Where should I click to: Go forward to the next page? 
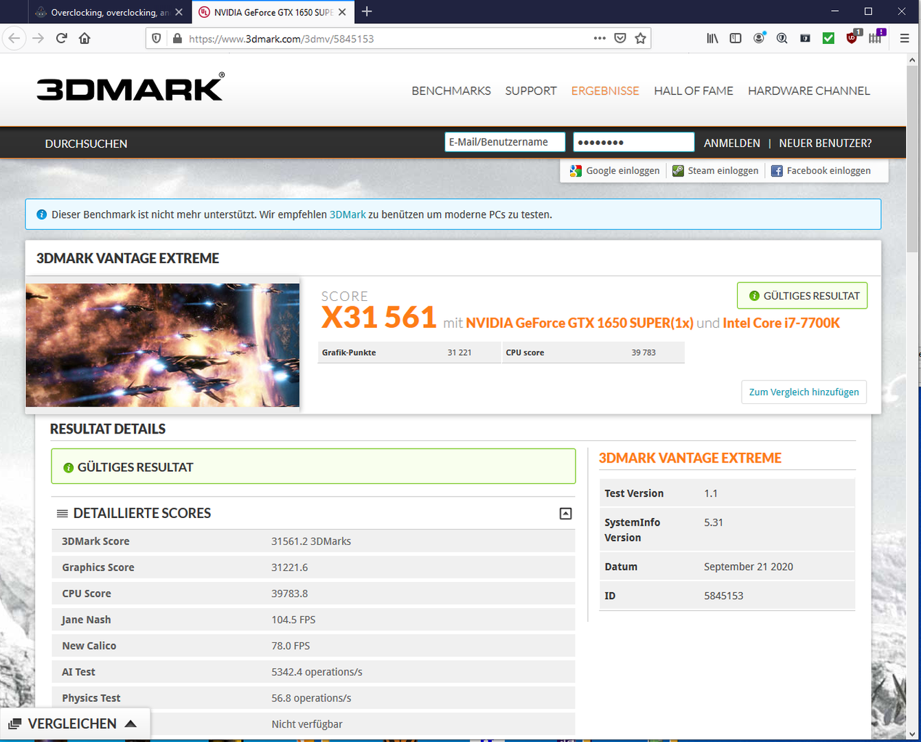pyautogui.click(x=38, y=38)
